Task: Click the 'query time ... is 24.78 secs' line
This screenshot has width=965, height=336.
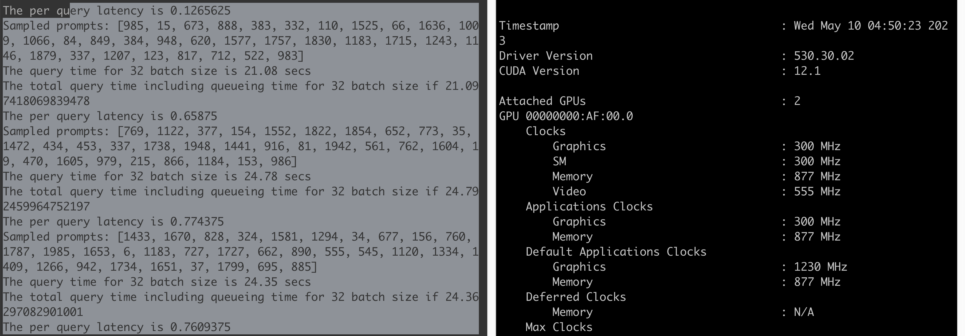Action: tap(156, 176)
